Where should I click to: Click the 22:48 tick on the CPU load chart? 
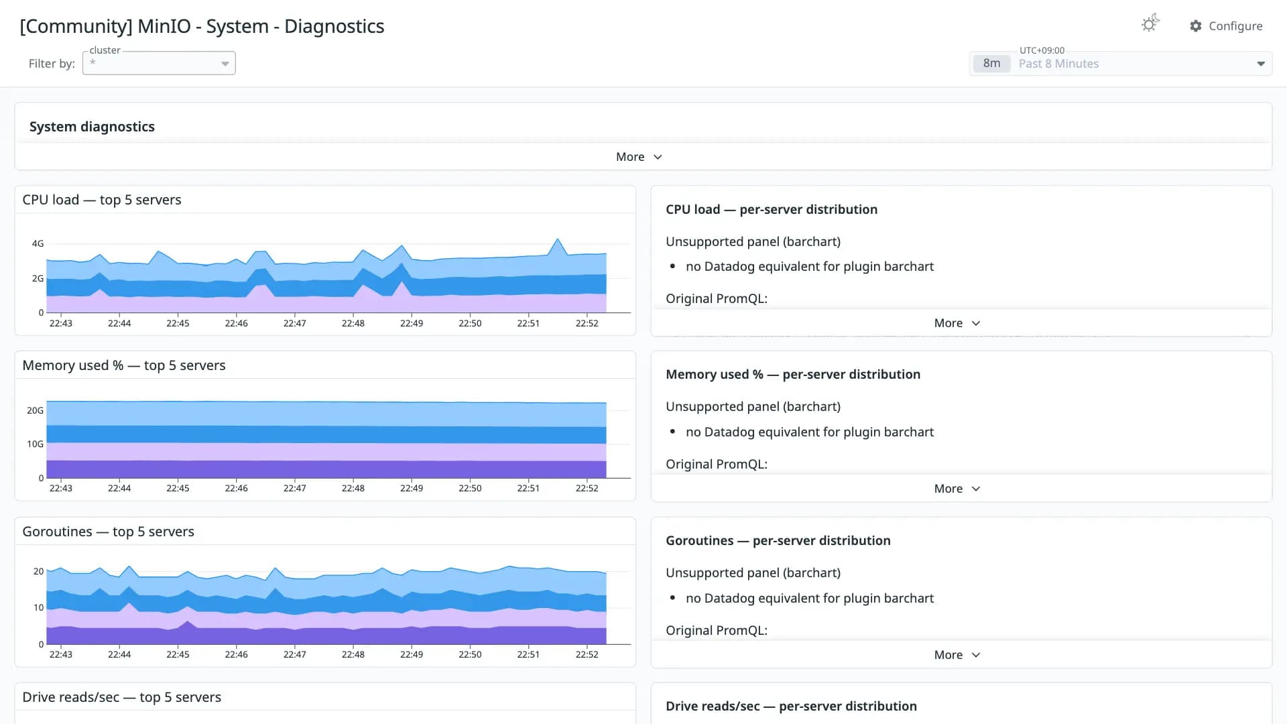(353, 323)
